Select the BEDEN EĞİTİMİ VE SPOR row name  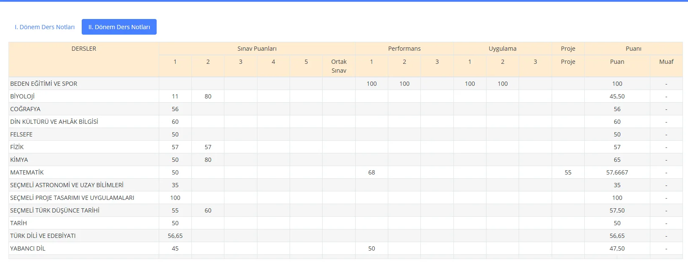tap(44, 84)
